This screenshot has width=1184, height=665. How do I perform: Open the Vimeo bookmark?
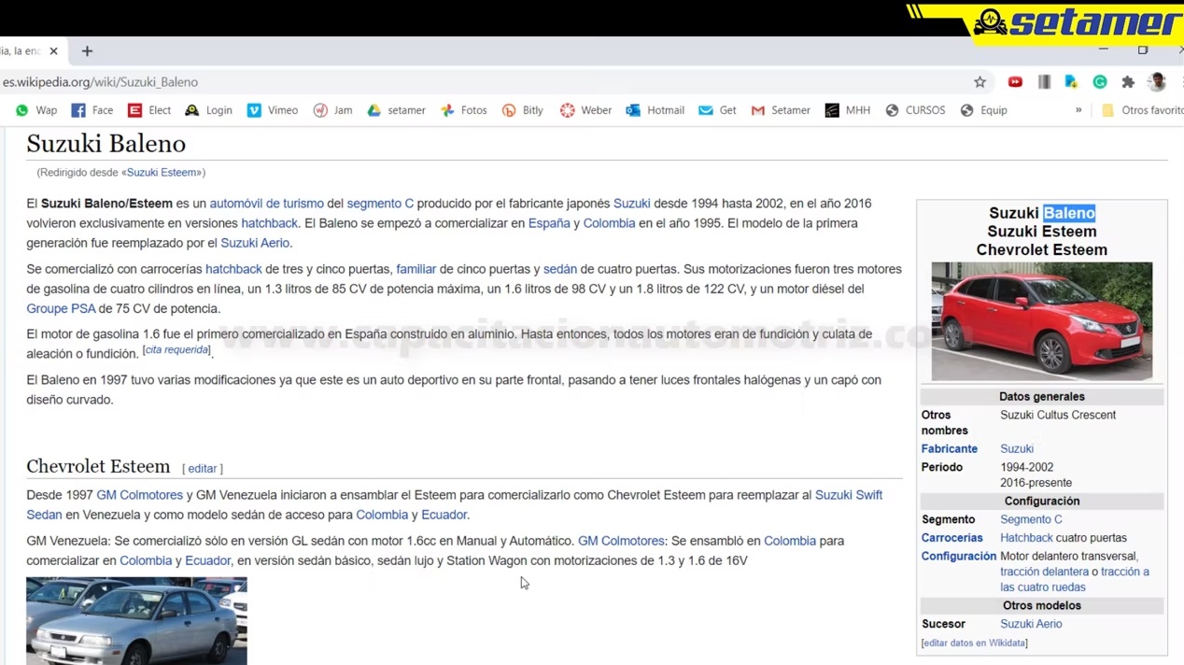[273, 110]
